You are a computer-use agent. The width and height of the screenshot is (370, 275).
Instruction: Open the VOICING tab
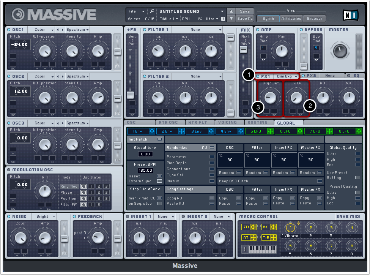(228, 123)
